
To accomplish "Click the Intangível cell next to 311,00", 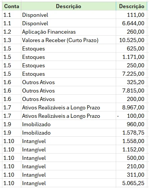I will click(68, 174).
